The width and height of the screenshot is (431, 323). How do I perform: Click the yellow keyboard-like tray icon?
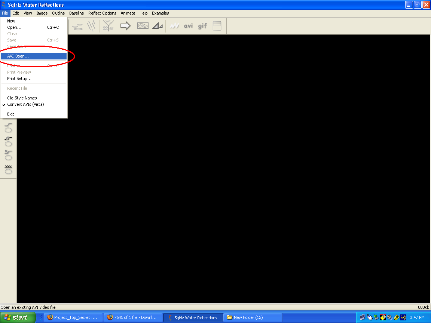pyautogui.click(x=396, y=317)
